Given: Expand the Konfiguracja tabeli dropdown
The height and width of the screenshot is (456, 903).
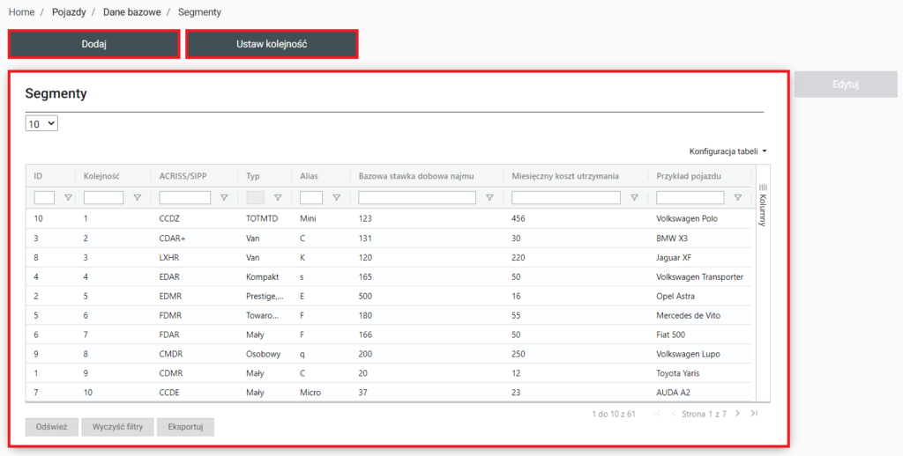Looking at the screenshot, I should tap(728, 151).
